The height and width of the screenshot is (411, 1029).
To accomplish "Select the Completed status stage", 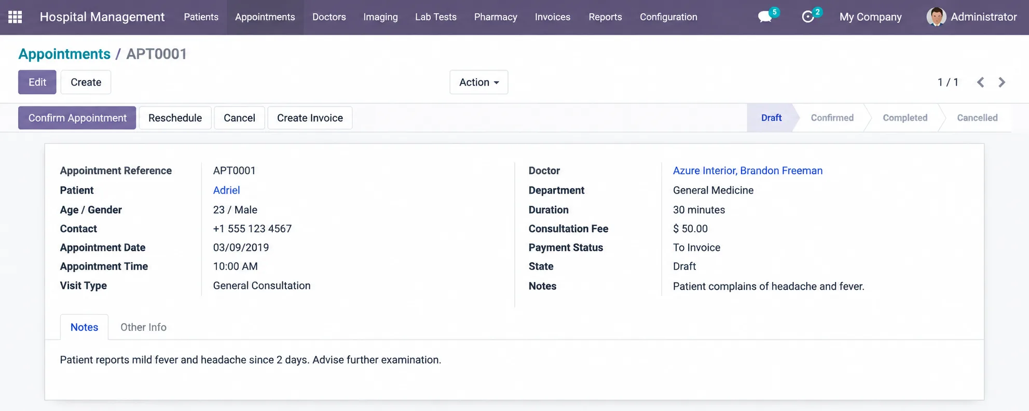I will (x=905, y=118).
